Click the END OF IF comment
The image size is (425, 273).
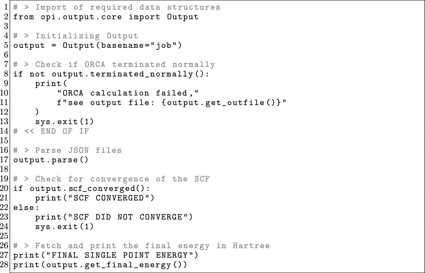pos(51,131)
